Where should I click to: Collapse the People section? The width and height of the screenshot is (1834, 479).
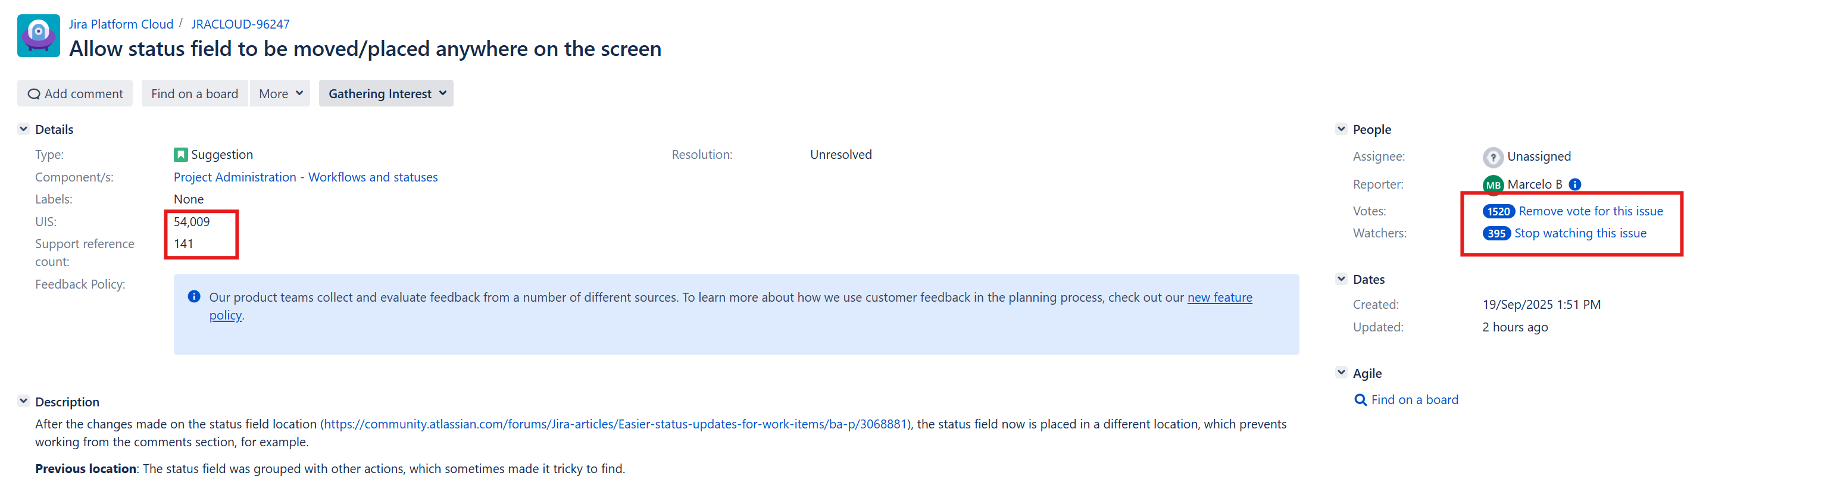tap(1341, 129)
